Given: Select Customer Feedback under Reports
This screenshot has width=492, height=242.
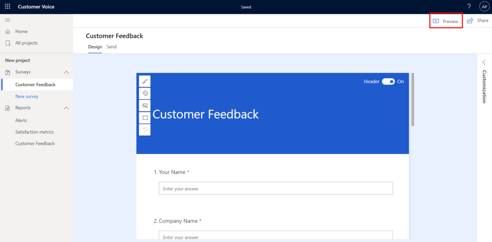Looking at the screenshot, I should 35,143.
